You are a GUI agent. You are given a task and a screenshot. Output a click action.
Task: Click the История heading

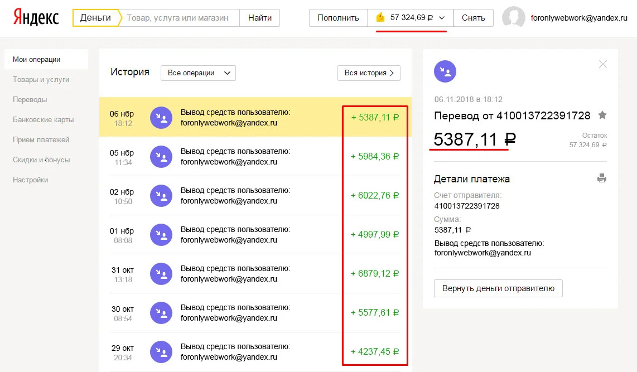tap(130, 72)
